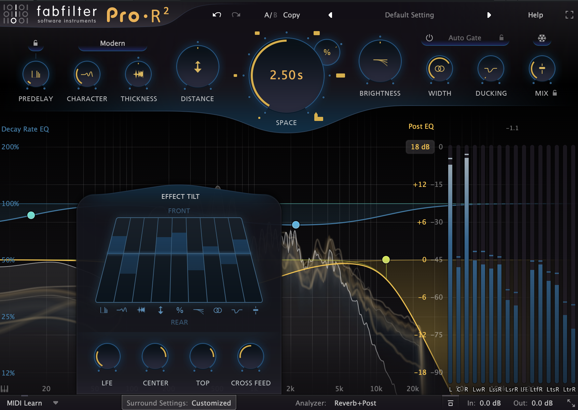Click the Space decay time knob
This screenshot has width=578, height=410.
[286, 75]
